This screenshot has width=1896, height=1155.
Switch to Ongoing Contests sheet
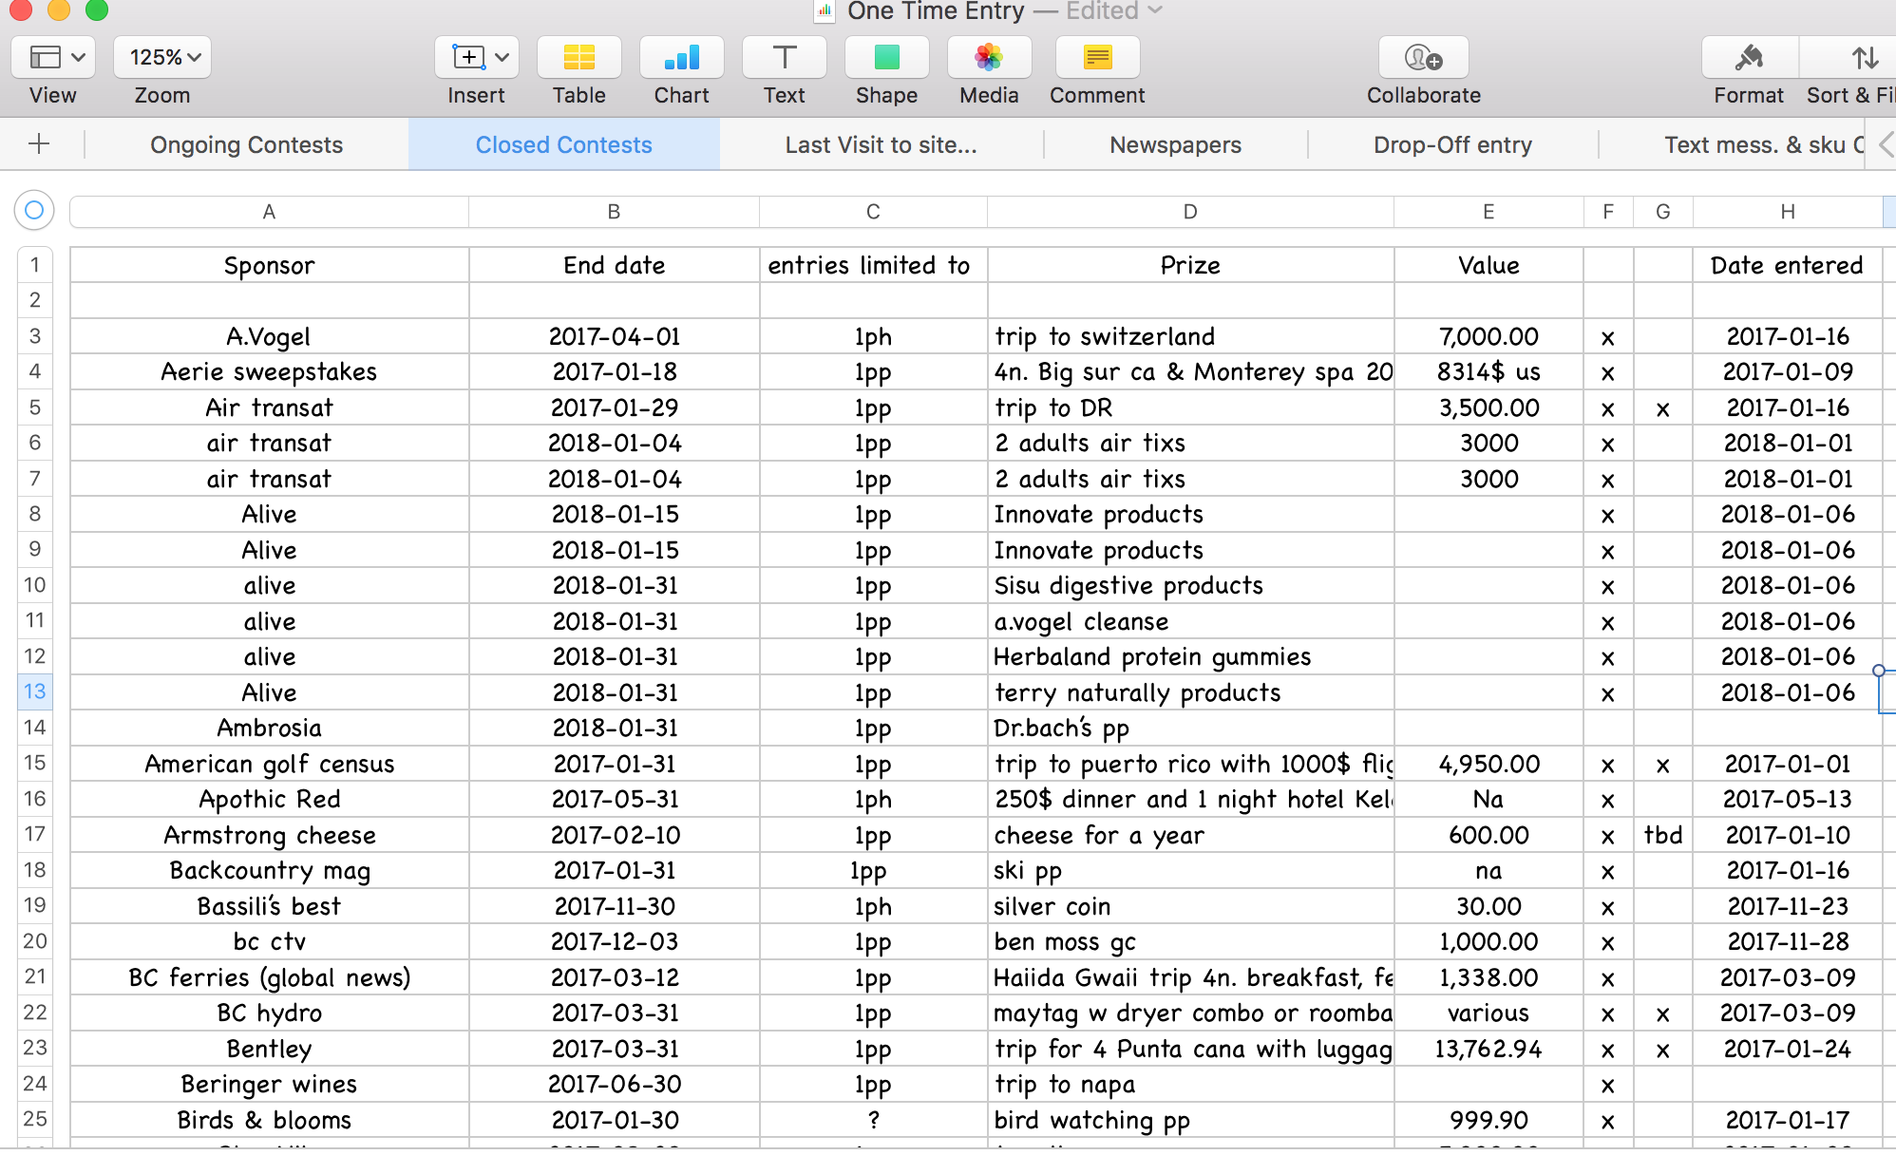point(247,145)
